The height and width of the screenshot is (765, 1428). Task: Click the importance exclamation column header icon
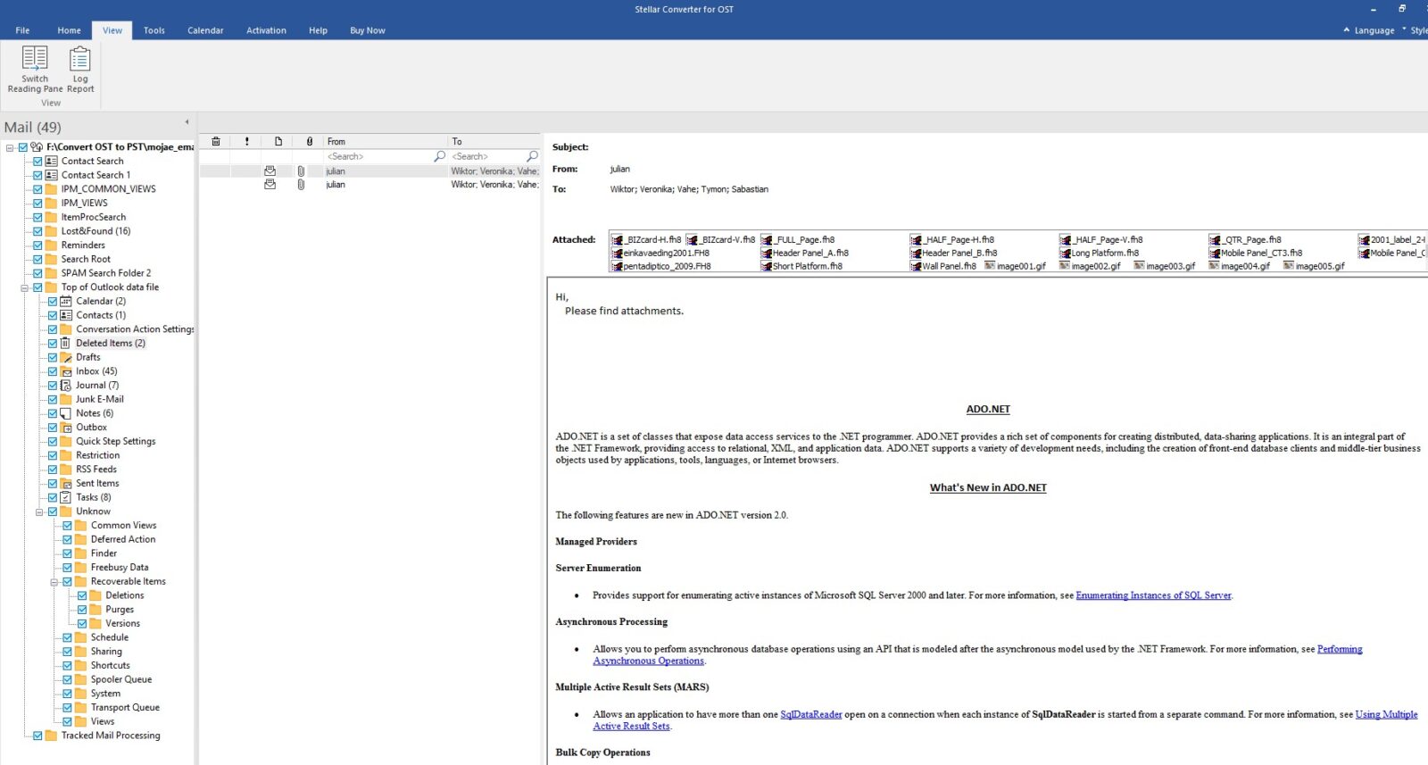pyautogui.click(x=247, y=141)
